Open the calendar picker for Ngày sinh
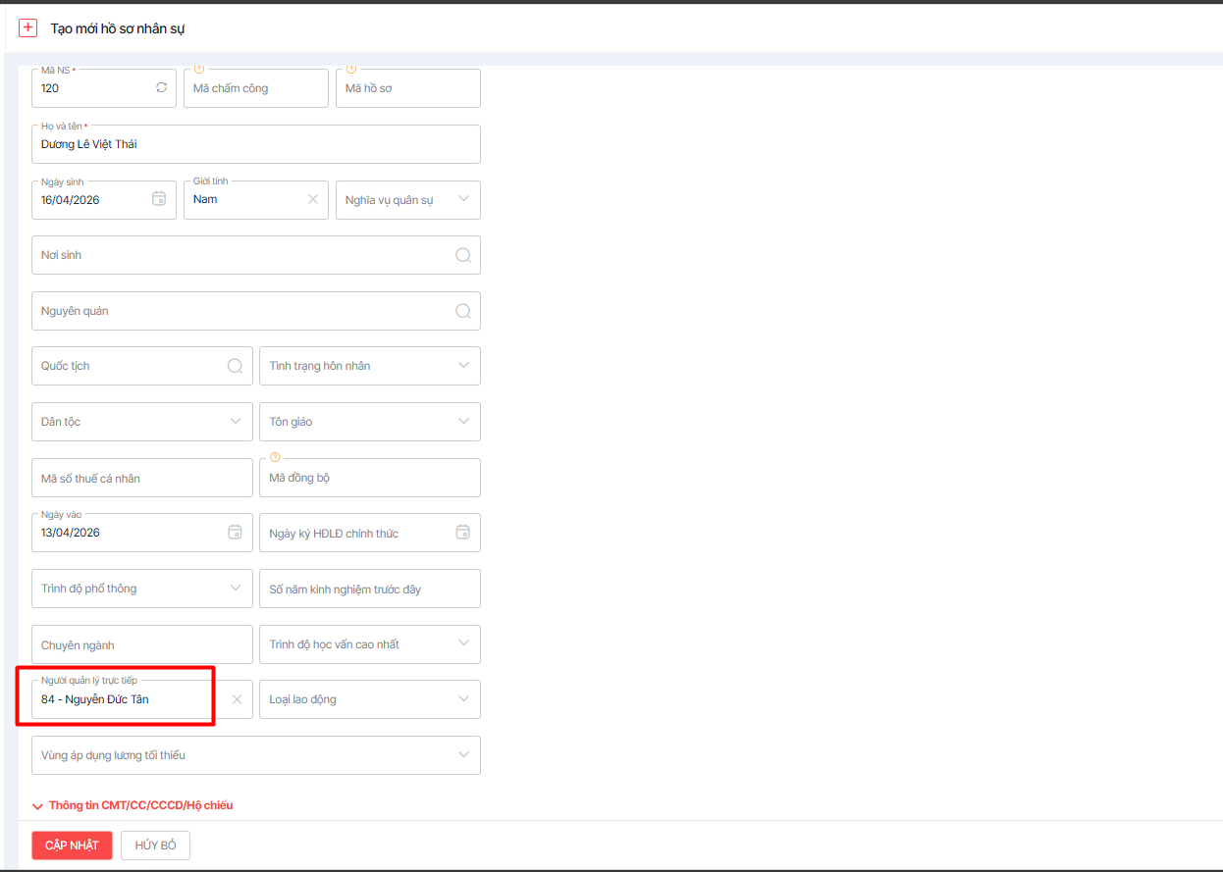The height and width of the screenshot is (872, 1223). coord(159,199)
